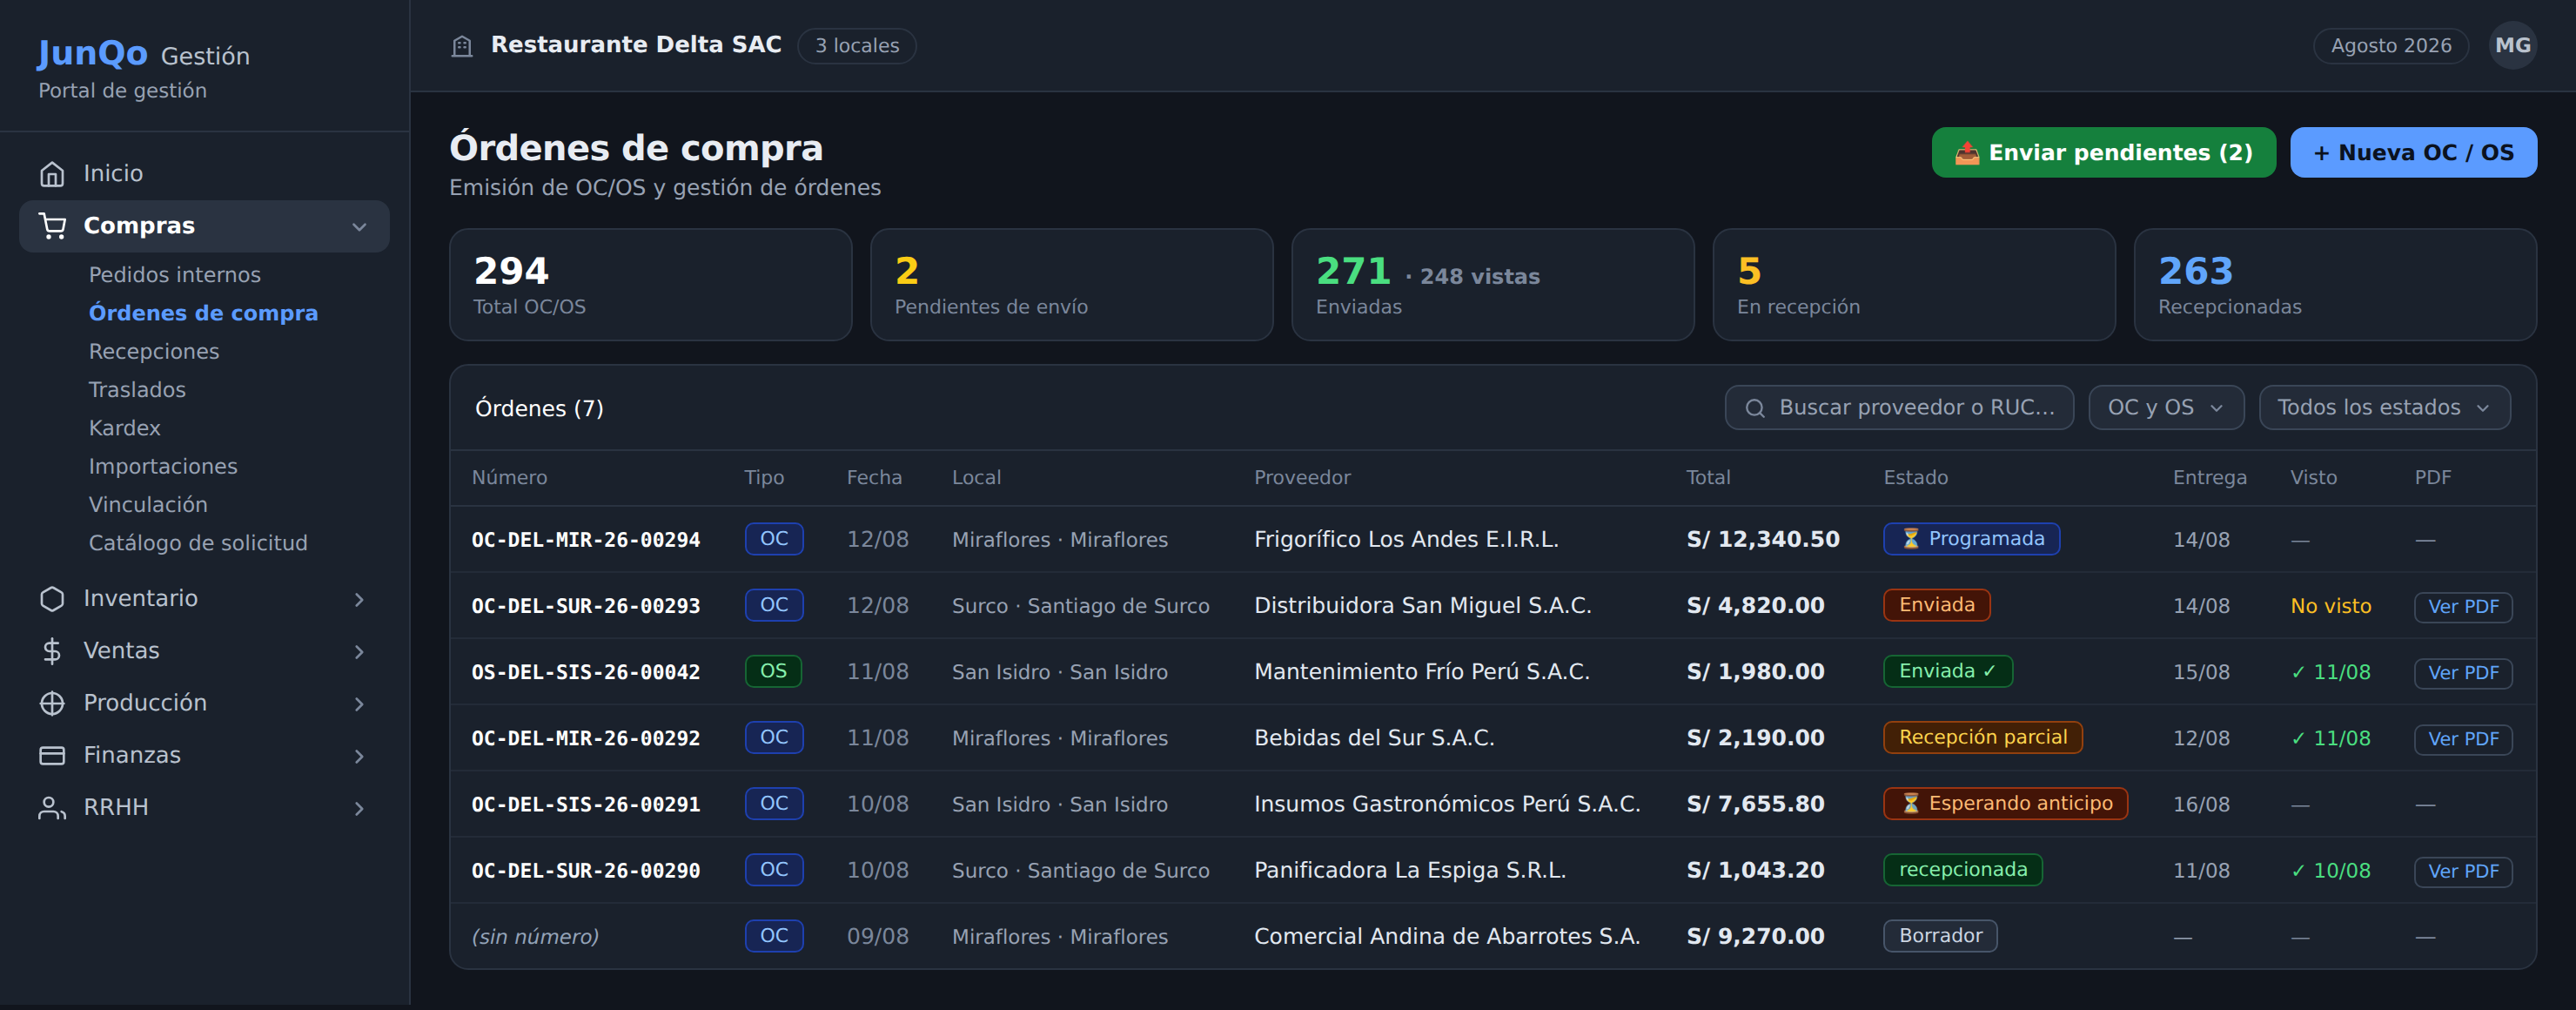Open the Kardex page
Screen dimensions: 2576x1010
point(124,428)
